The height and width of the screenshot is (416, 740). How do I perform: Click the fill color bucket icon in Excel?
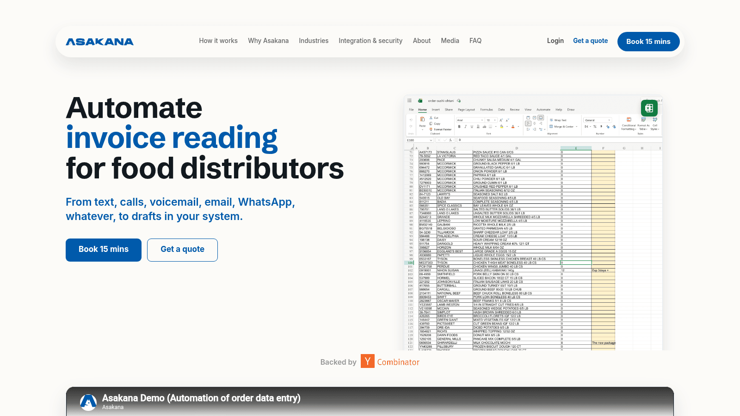point(502,127)
